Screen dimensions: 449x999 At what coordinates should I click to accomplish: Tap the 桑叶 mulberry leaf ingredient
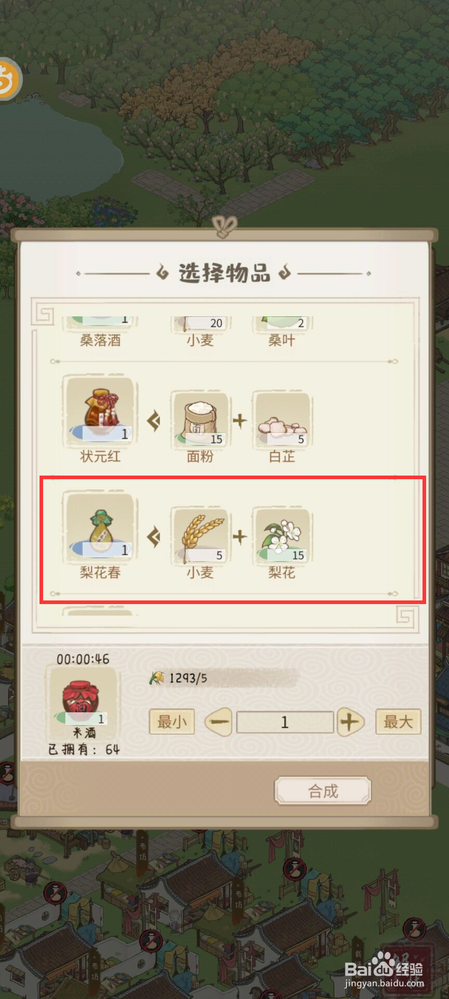(x=282, y=330)
